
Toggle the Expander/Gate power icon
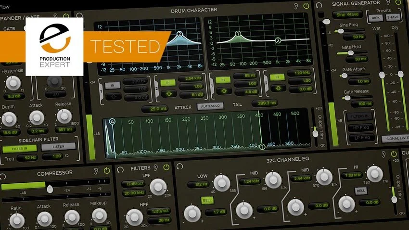pyautogui.click(x=66, y=16)
